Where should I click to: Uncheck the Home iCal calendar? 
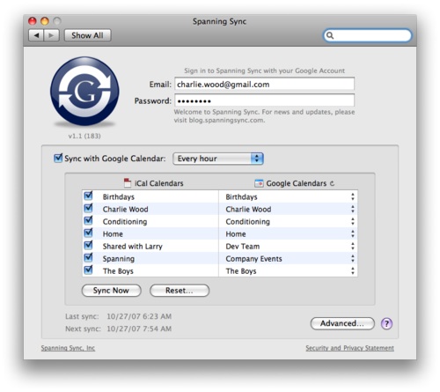[88, 233]
